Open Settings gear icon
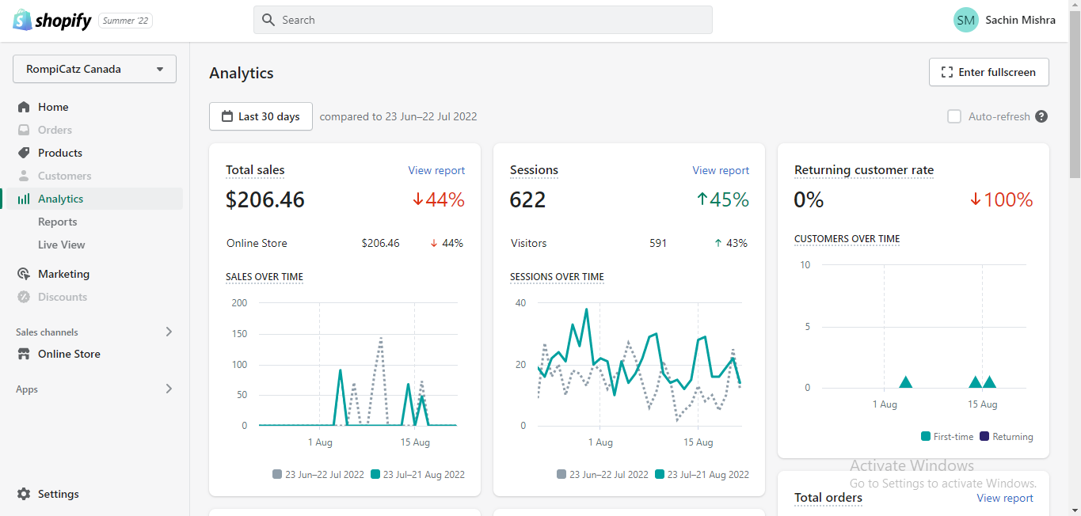The image size is (1081, 516). pyautogui.click(x=24, y=494)
